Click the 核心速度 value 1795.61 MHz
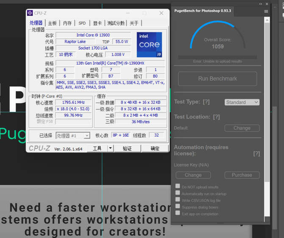 (x=73, y=102)
